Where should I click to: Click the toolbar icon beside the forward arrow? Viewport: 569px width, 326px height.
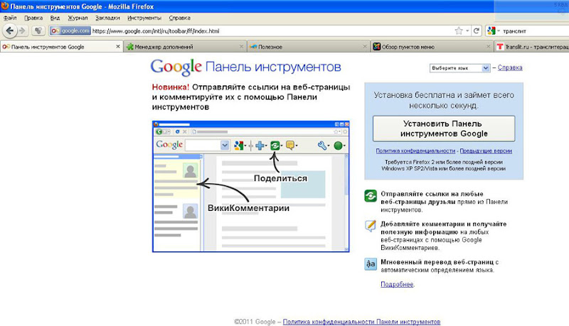click(x=38, y=31)
